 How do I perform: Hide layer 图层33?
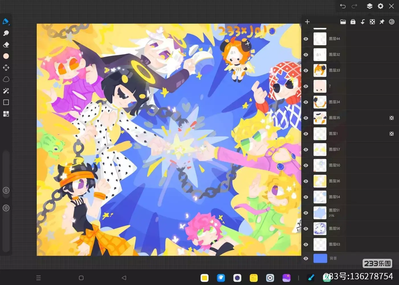[306, 70]
